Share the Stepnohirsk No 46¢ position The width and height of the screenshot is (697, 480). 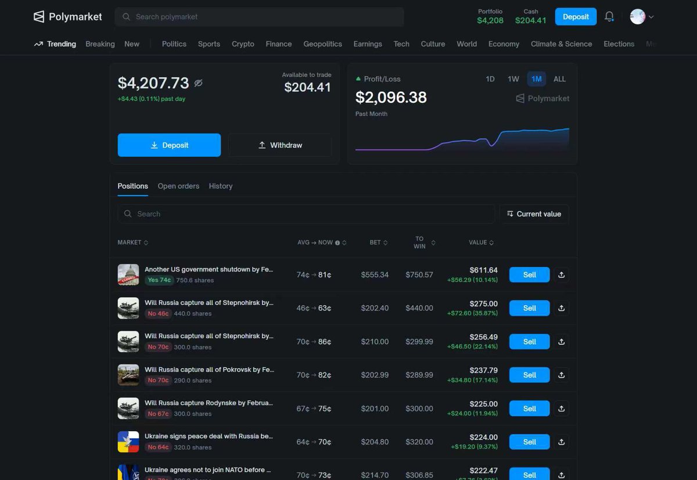[561, 308]
